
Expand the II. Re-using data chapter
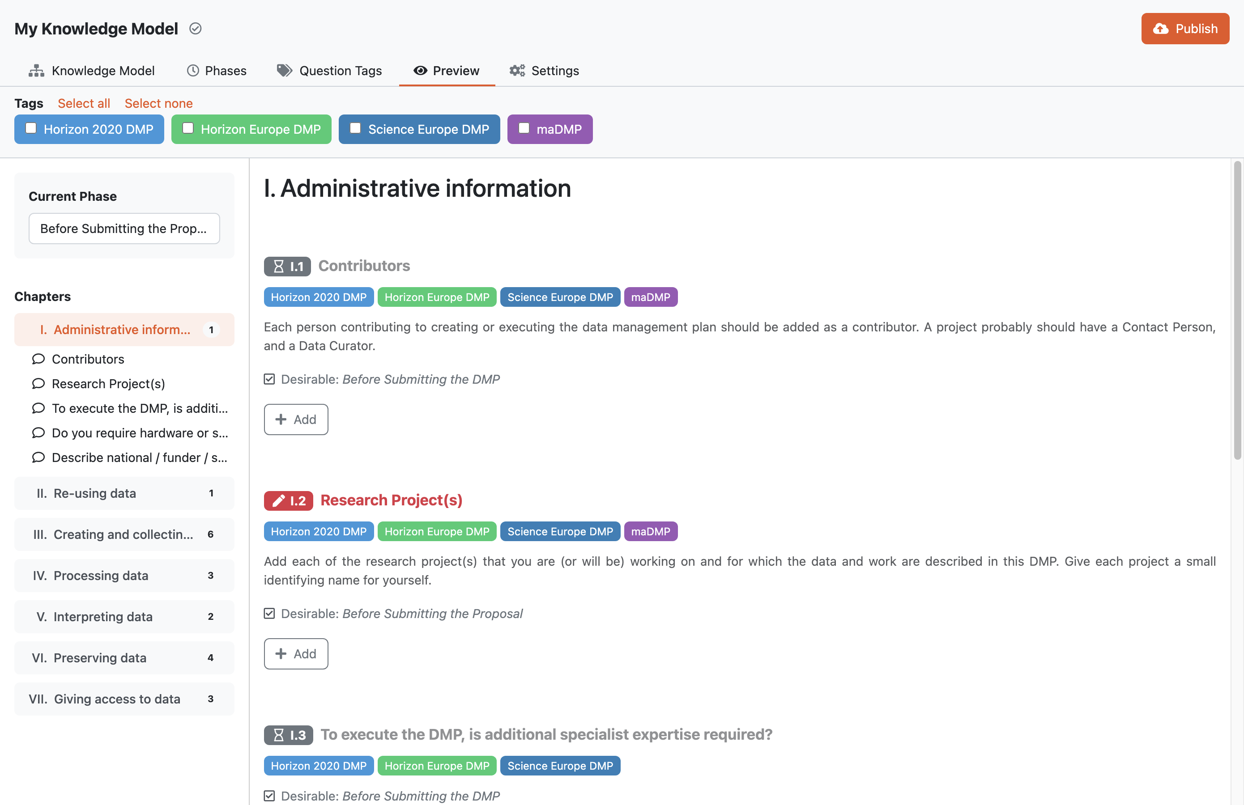[x=124, y=493]
